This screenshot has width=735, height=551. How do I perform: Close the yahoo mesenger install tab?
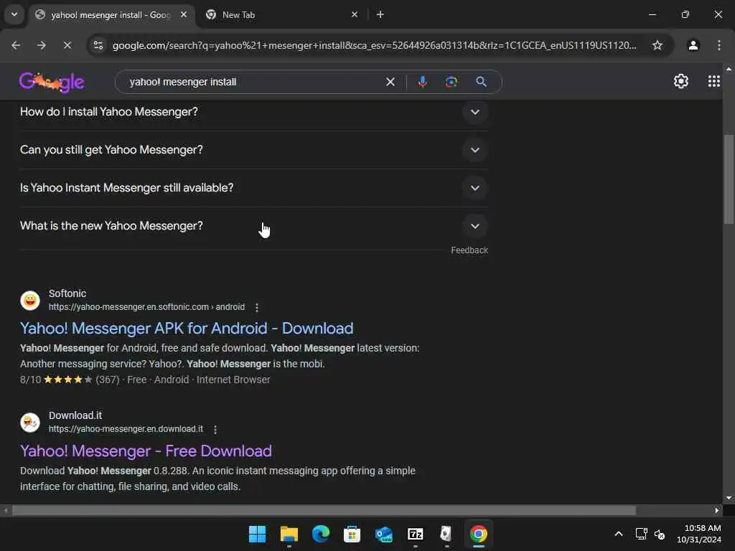pos(184,14)
